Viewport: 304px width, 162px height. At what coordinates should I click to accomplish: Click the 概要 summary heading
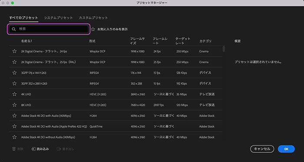238,41
